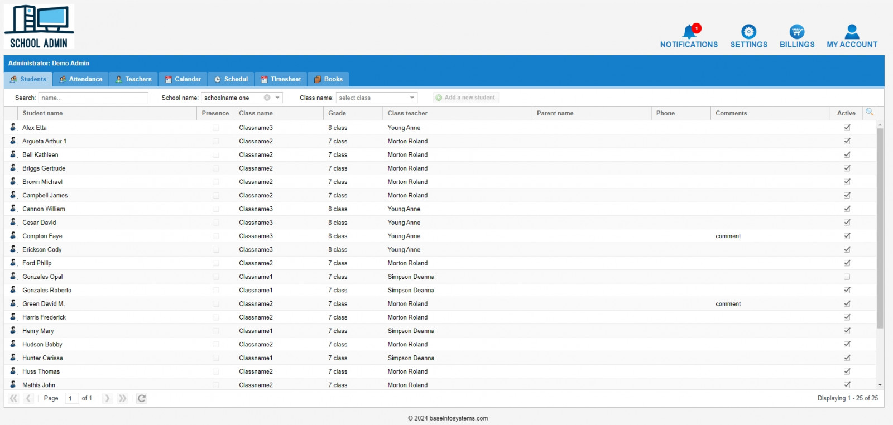Viewport: 893px width, 425px height.
Task: Go to next page arrow icon
Action: tap(107, 398)
